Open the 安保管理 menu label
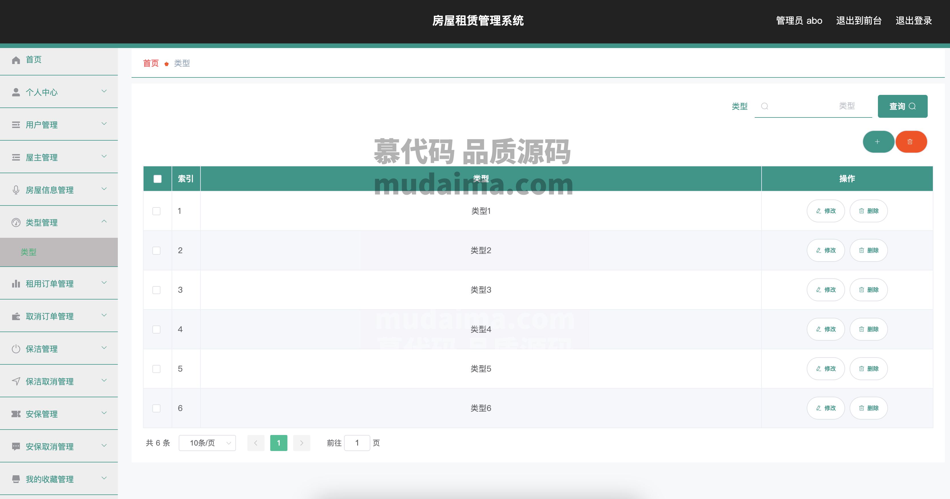 click(42, 414)
